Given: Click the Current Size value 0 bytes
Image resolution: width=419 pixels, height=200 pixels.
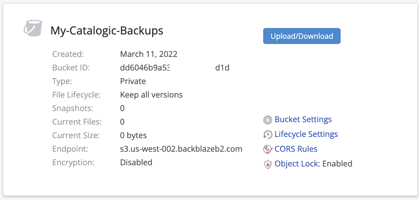Looking at the screenshot, I should pos(133,135).
